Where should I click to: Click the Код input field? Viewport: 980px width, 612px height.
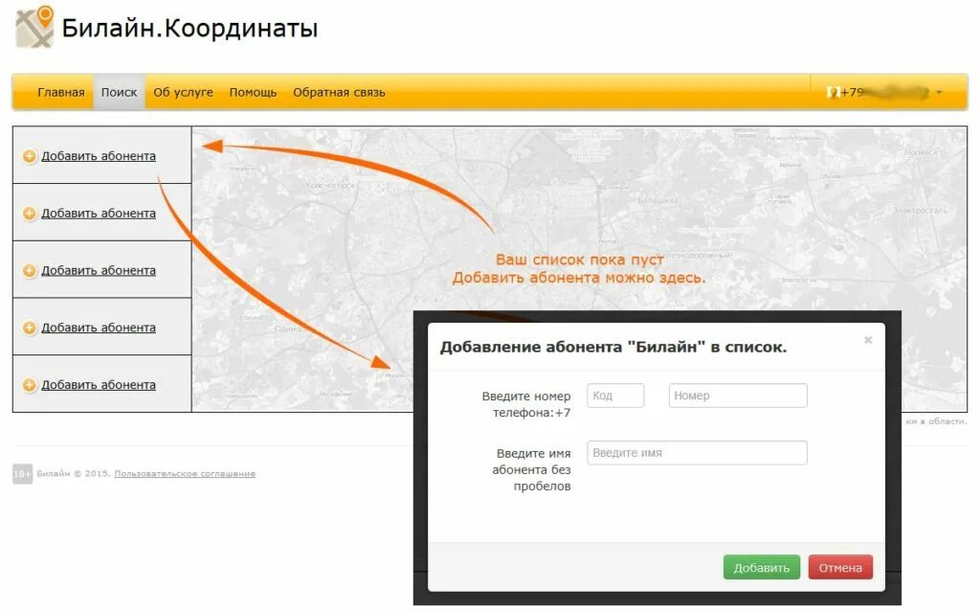click(614, 395)
